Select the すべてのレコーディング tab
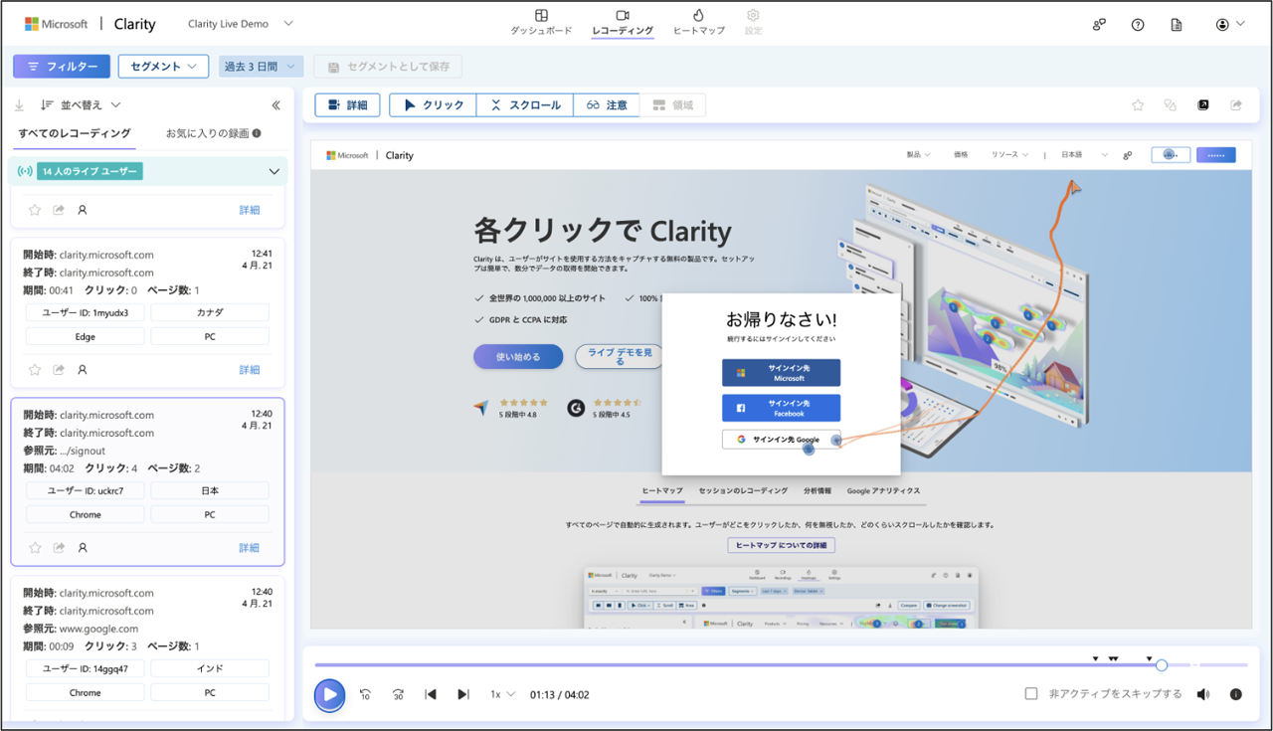This screenshot has height=731, width=1273. coord(74,133)
